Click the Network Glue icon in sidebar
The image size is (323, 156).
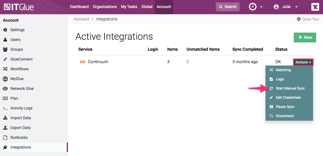click(x=5, y=89)
